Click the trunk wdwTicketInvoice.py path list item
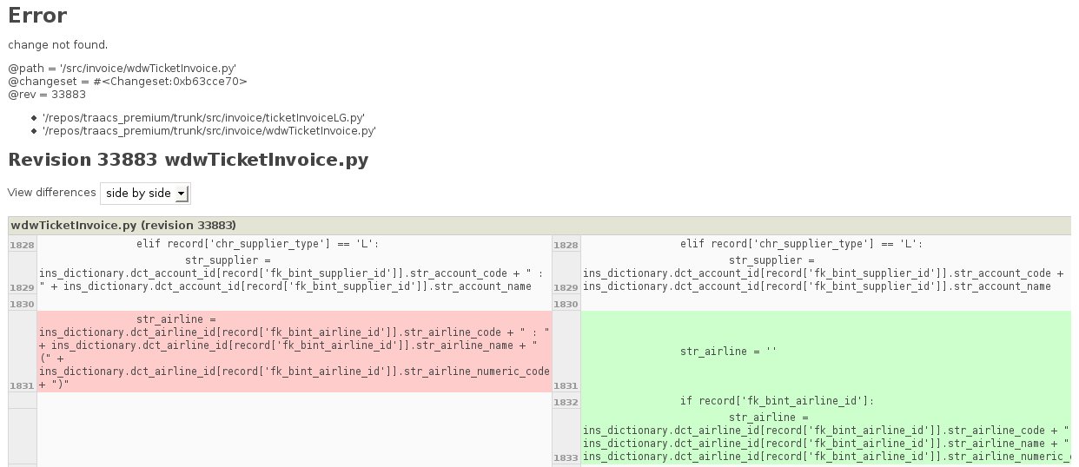The image size is (1079, 467). [209, 130]
